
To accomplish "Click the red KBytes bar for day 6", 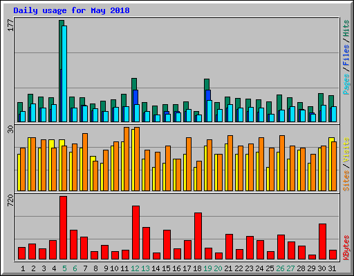I will click(74, 245).
